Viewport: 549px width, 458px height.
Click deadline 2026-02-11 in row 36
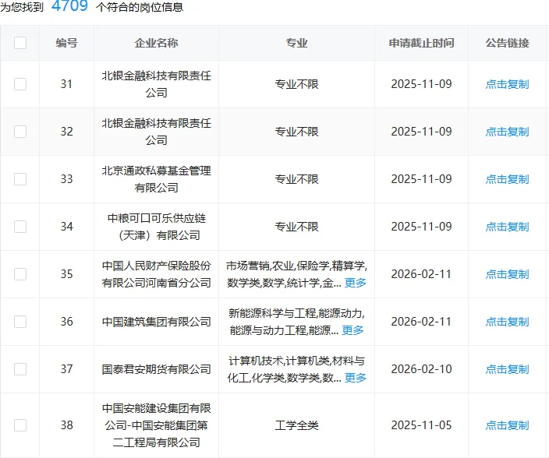pos(422,322)
